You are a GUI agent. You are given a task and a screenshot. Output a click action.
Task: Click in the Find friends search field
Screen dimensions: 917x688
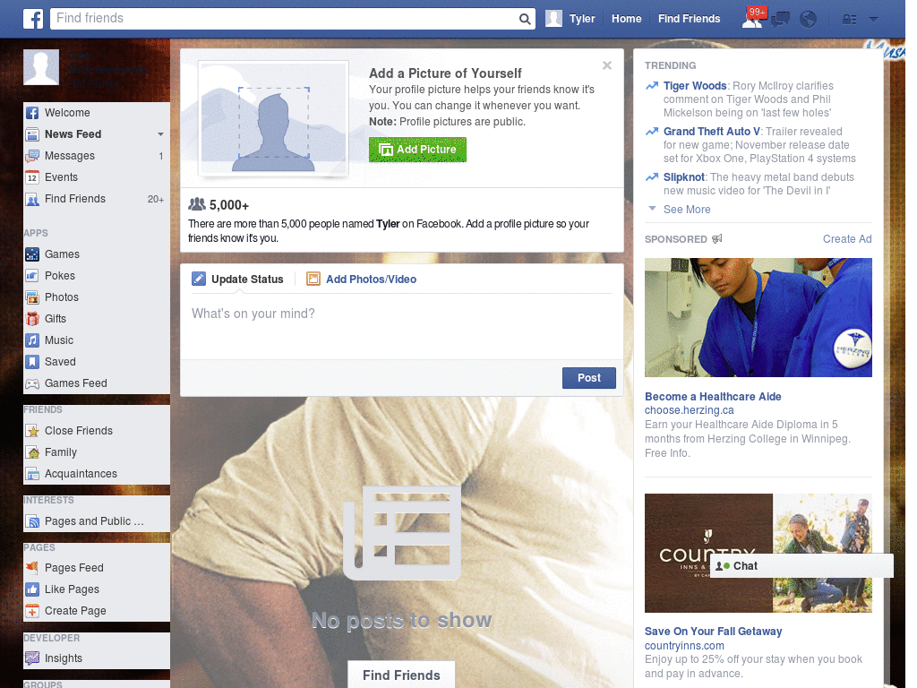pyautogui.click(x=284, y=19)
